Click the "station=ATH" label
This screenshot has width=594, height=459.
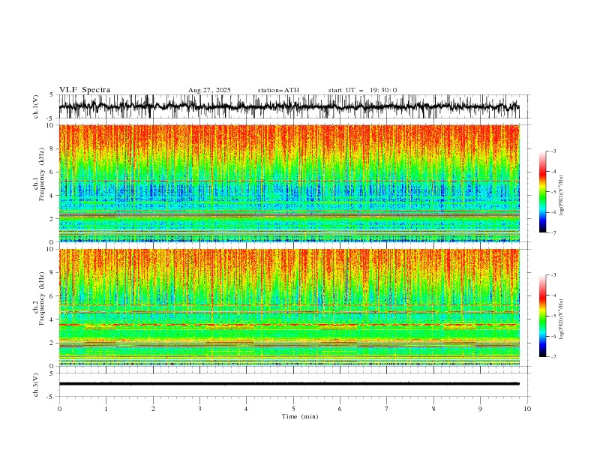278,90
